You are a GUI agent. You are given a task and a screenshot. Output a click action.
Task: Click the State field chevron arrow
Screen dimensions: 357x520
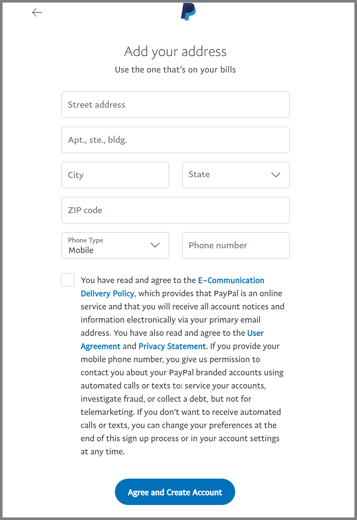(275, 175)
